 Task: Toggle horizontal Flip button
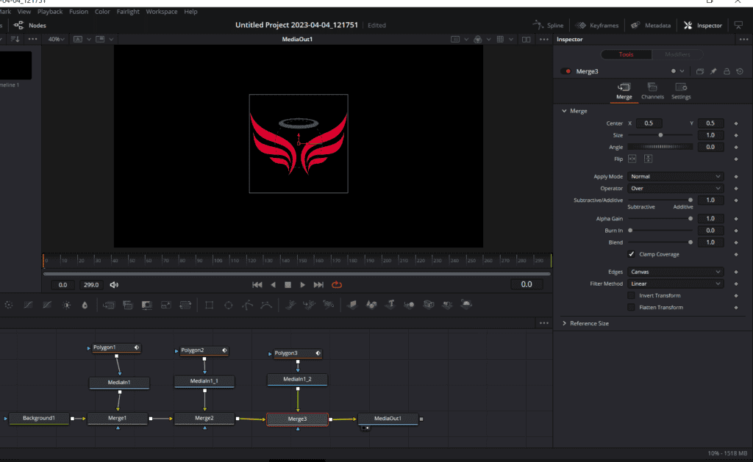[x=632, y=159]
